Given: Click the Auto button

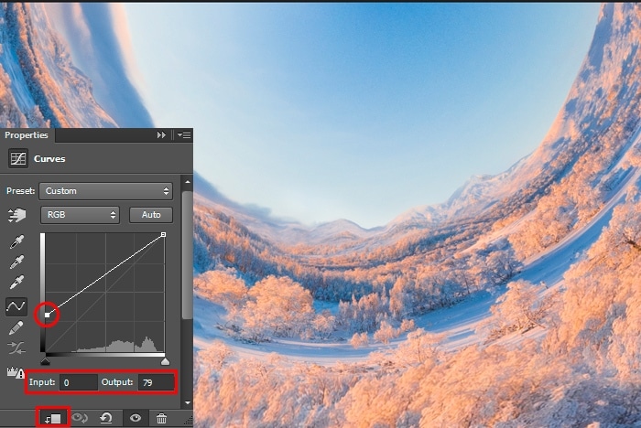Looking at the screenshot, I should coord(151,215).
